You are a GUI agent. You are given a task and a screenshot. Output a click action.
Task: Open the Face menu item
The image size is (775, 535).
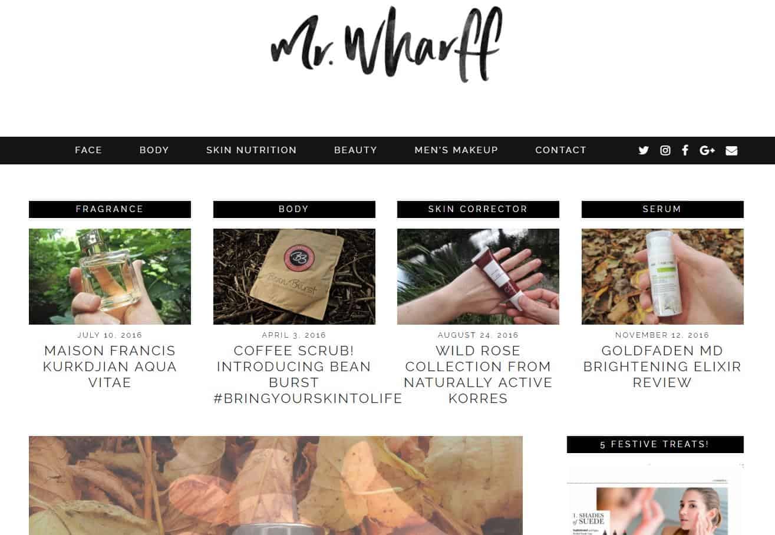tap(88, 150)
